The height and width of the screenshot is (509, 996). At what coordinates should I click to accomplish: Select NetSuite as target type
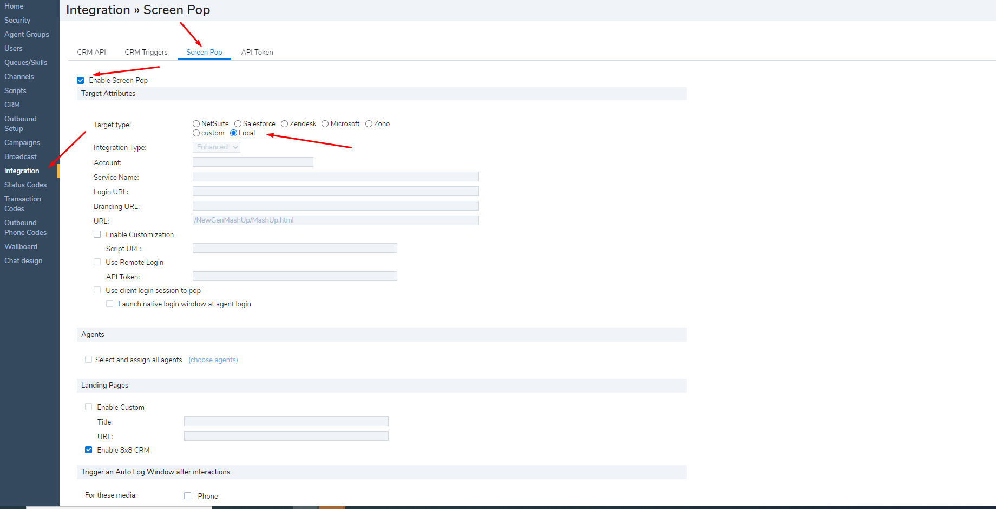[196, 124]
